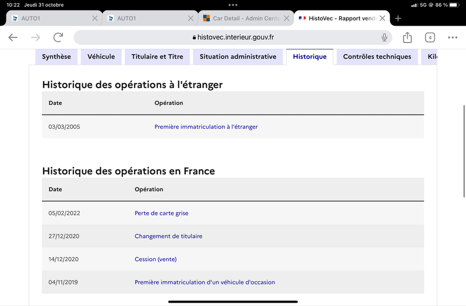The width and height of the screenshot is (466, 306).
Task: Open the browser three-dot more menu
Action: [453, 37]
